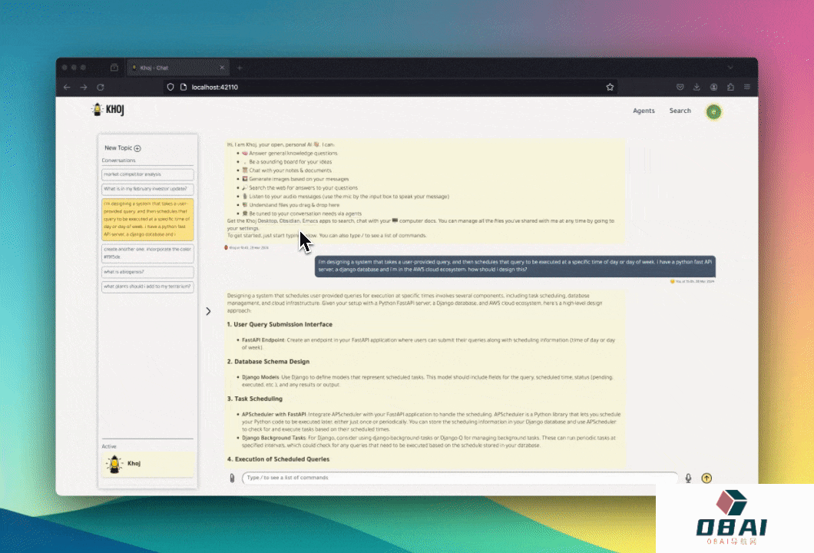814x553 pixels.
Task: Reload the page in the browser
Action: 100,88
